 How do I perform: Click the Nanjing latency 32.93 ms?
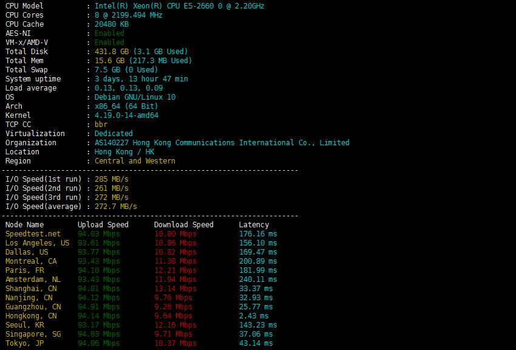tap(256, 298)
